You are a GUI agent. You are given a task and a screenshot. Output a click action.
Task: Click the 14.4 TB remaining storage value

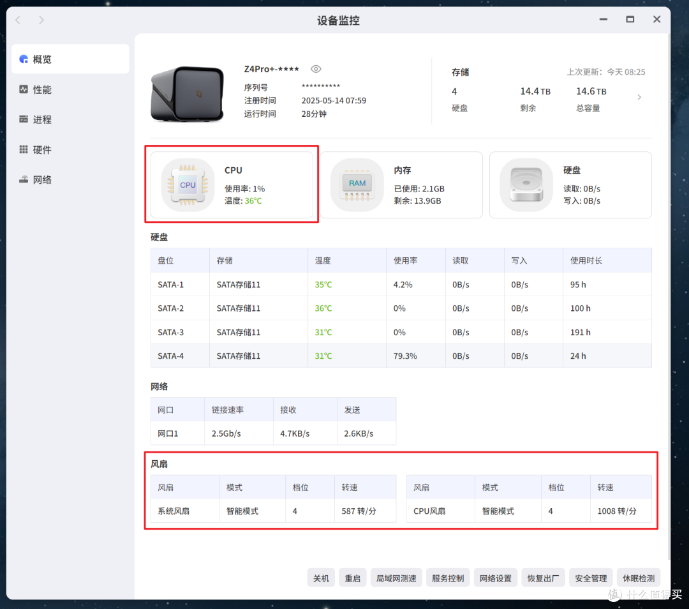[535, 91]
